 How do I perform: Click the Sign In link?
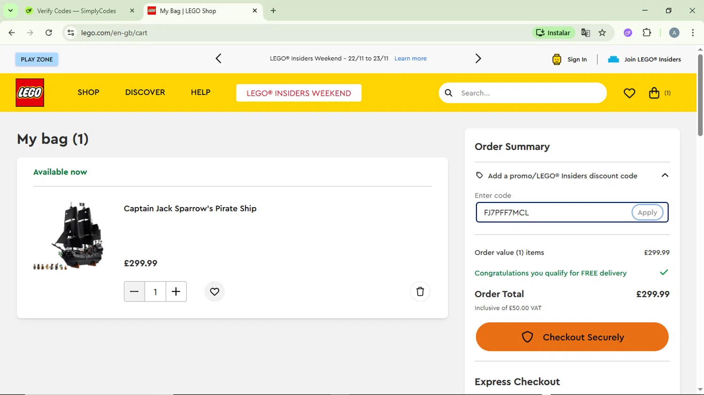pos(577,60)
